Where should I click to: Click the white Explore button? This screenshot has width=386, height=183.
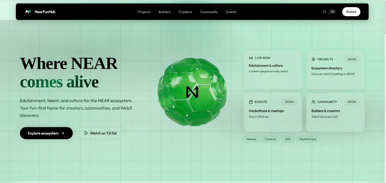click(351, 12)
